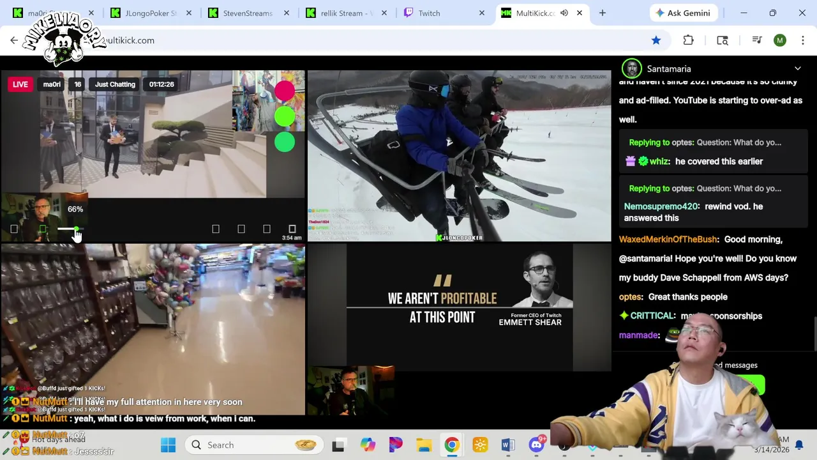Click the Ask Gemini button
This screenshot has height=460, width=817.
click(684, 13)
